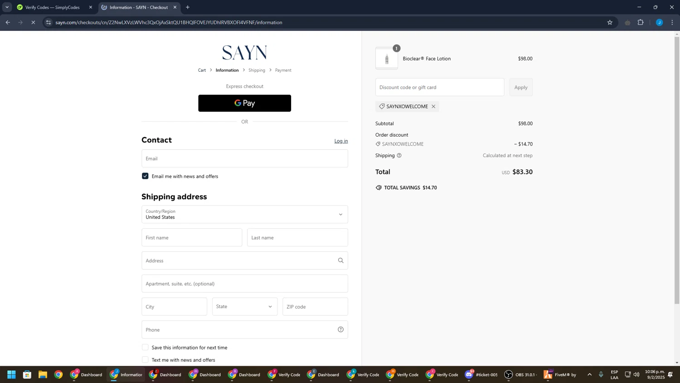Open the State dropdown

pyautogui.click(x=244, y=307)
